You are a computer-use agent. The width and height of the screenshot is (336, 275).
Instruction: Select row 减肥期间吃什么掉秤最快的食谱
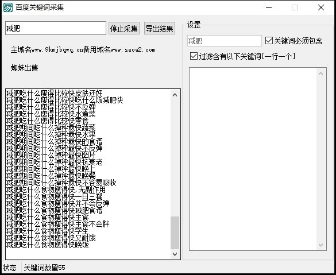pyautogui.click(x=54, y=142)
